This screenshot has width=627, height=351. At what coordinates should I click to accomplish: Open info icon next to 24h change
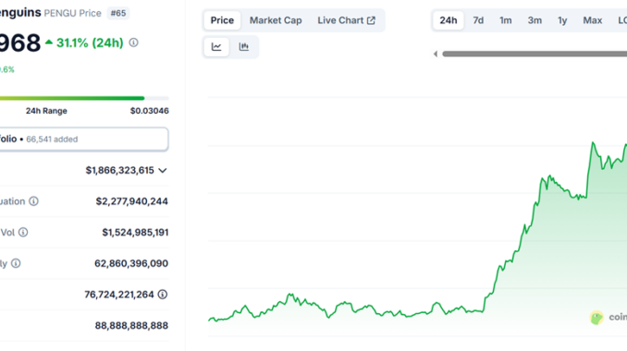[133, 42]
